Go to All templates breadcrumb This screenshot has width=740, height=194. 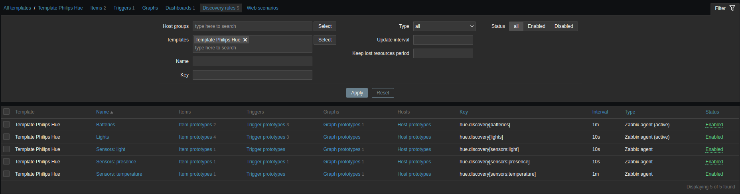pyautogui.click(x=17, y=8)
